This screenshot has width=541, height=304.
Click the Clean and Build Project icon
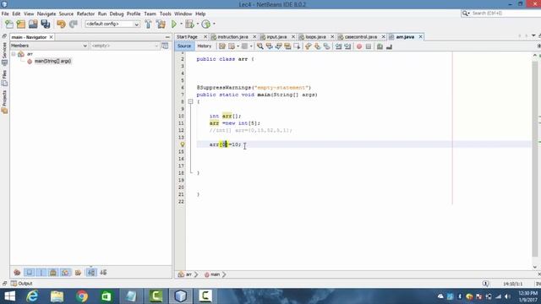click(x=161, y=24)
